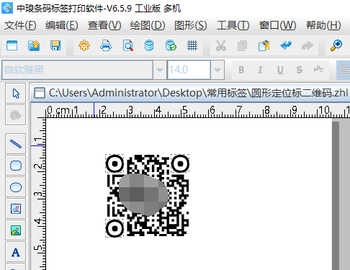
Task: Open database settings via the cylinder icon
Action: [149, 45]
